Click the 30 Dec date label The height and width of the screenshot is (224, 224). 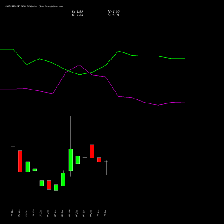pyautogui.click(x=34, y=213)
